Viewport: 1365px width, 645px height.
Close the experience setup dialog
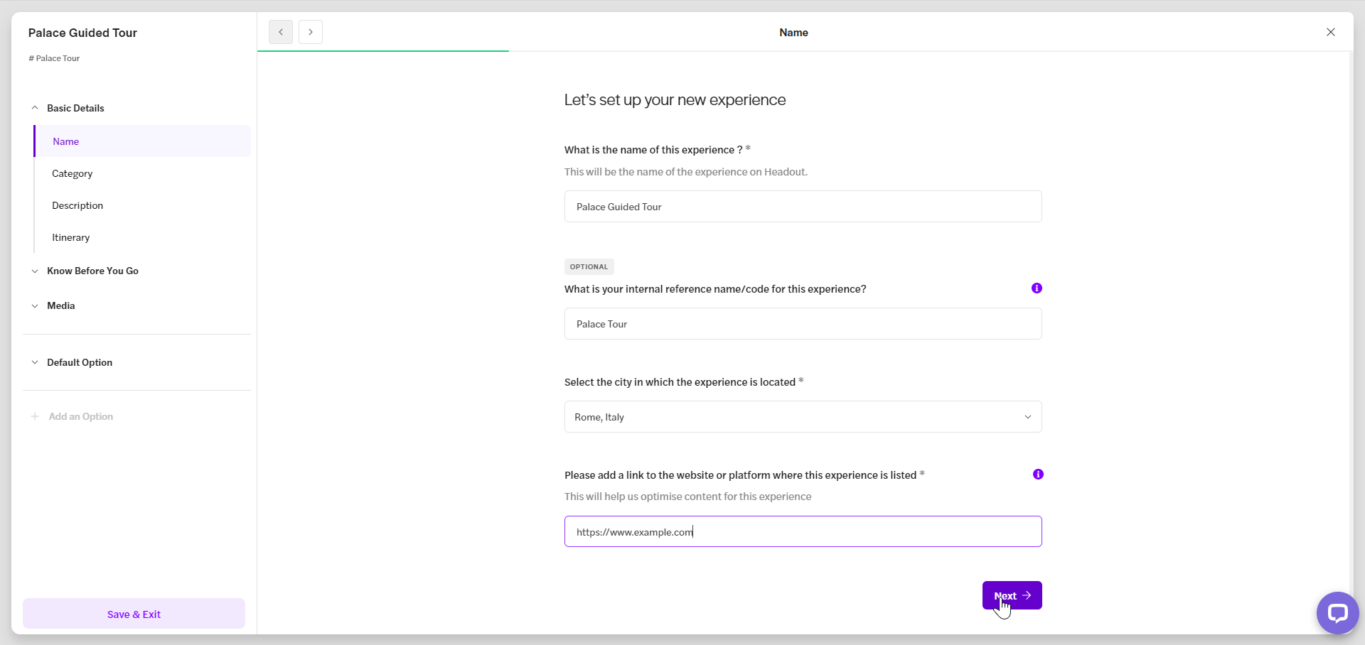click(1331, 32)
